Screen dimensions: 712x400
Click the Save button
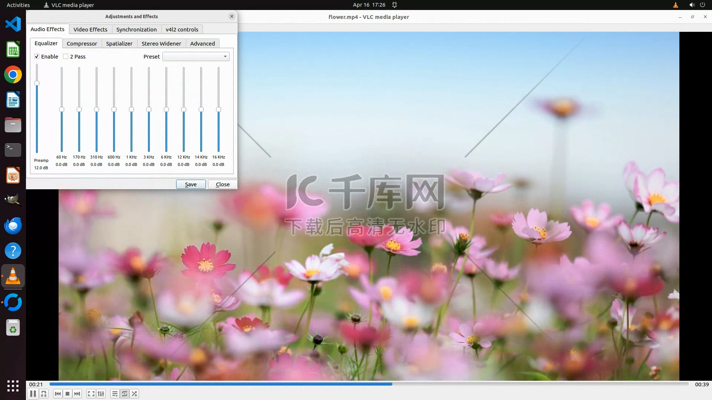pos(191,184)
